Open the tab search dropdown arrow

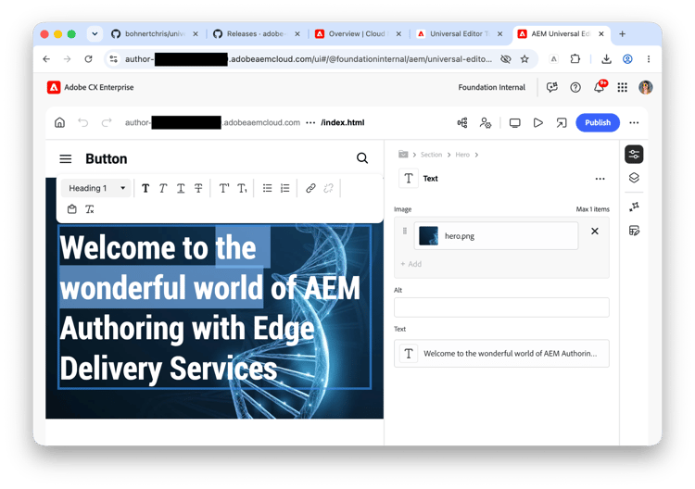[95, 33]
